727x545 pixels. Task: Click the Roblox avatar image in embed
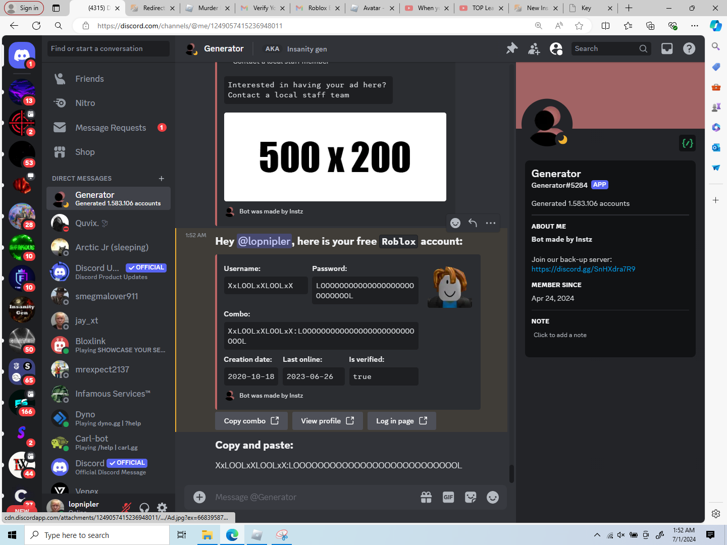point(449,286)
